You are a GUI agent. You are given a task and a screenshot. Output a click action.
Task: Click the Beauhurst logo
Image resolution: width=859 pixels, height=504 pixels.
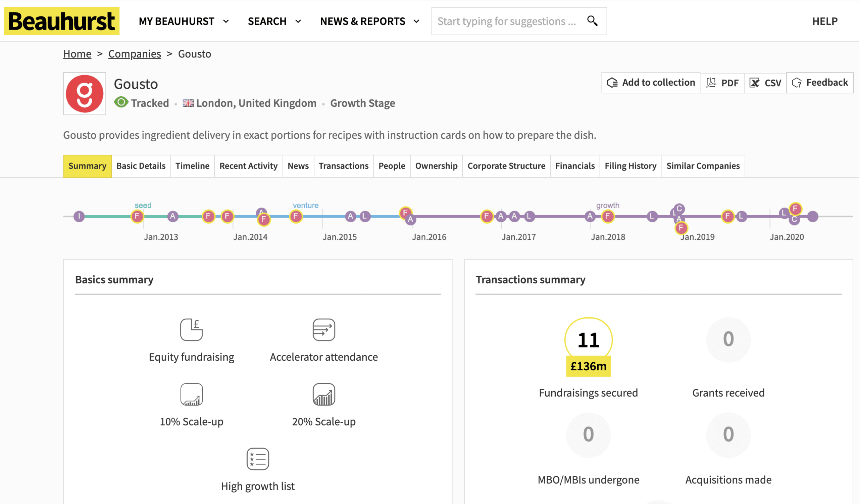pyautogui.click(x=61, y=21)
